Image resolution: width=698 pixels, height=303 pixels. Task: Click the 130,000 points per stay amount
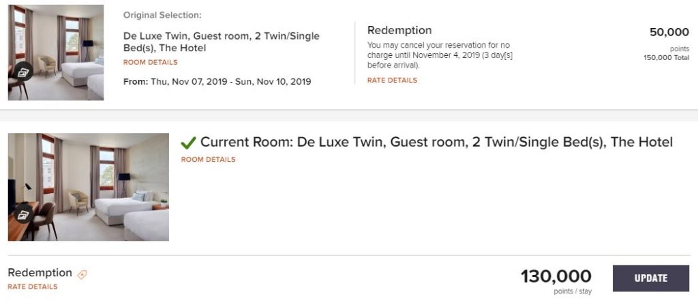[x=556, y=276]
